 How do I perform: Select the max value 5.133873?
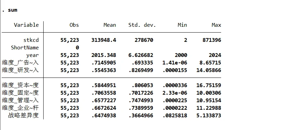point(209,116)
